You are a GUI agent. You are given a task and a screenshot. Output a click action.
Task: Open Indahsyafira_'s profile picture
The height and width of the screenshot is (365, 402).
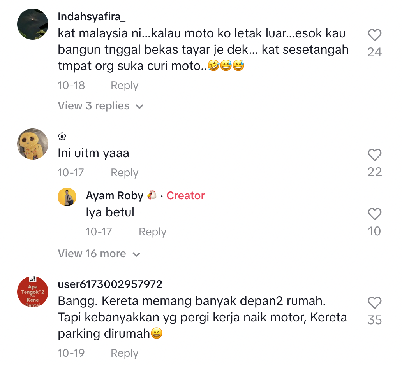click(x=33, y=24)
